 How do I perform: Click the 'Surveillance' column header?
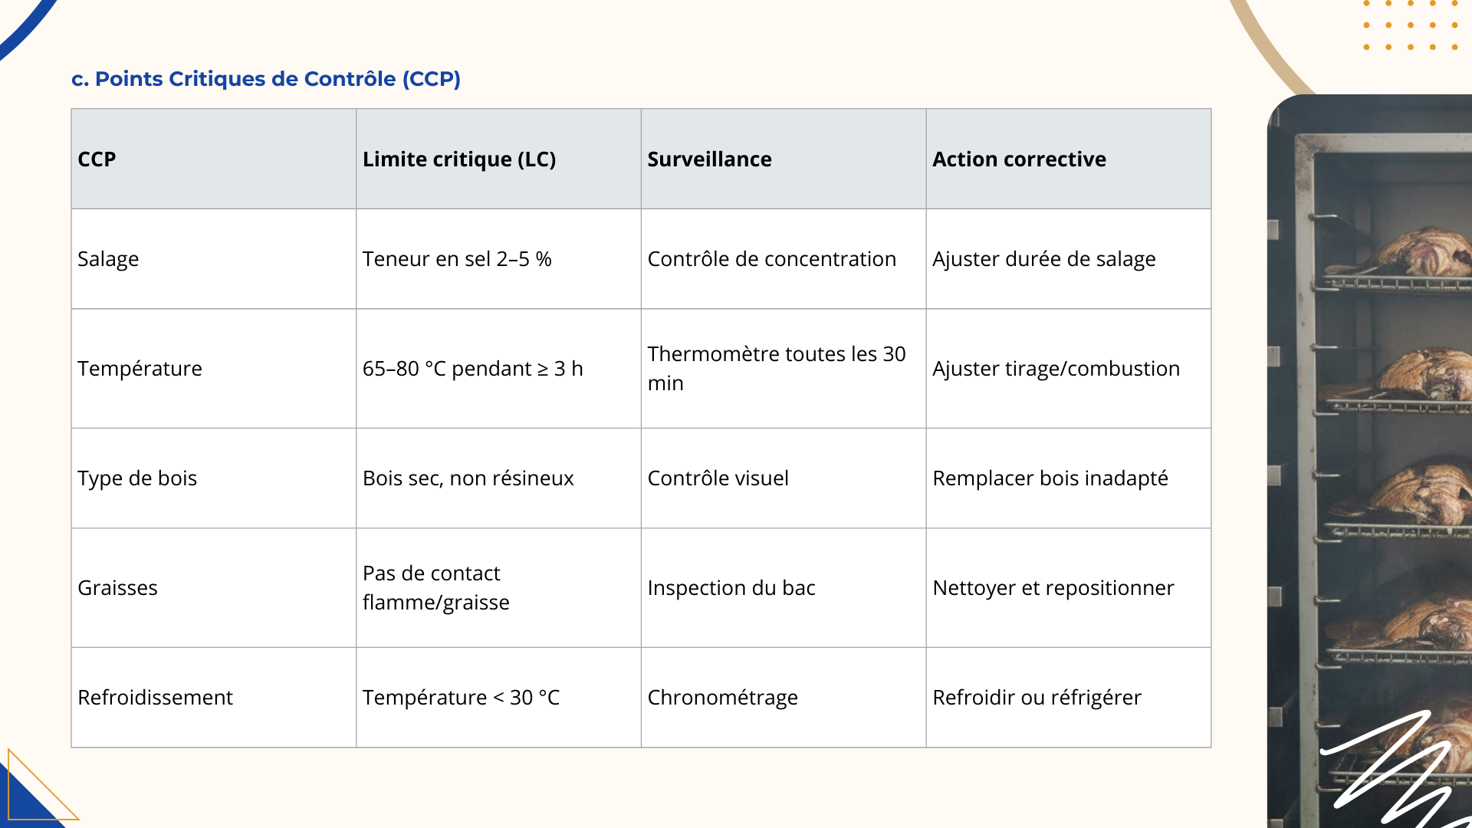(x=784, y=159)
